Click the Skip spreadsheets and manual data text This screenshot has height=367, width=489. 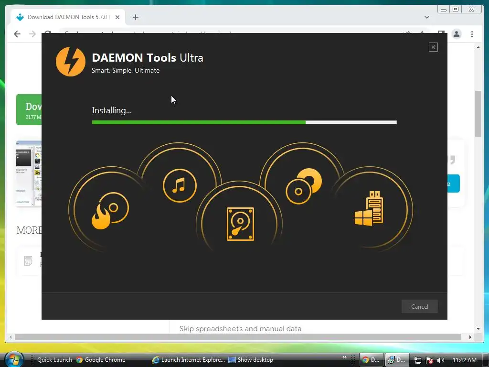pos(240,329)
